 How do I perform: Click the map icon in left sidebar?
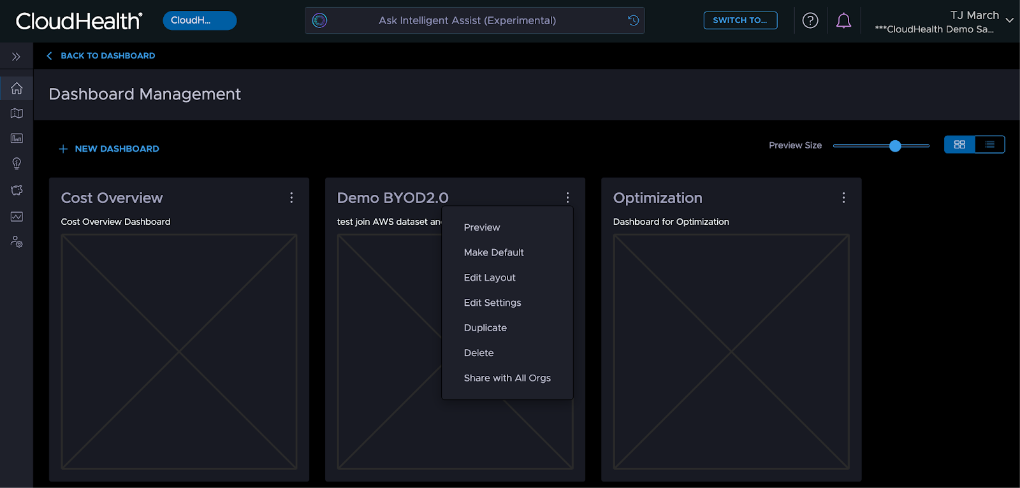pos(17,113)
